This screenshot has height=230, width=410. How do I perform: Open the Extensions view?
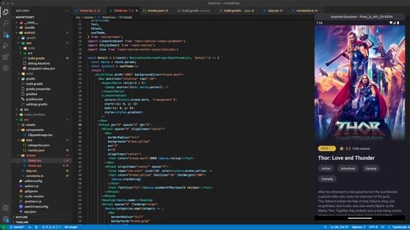tap(6, 57)
